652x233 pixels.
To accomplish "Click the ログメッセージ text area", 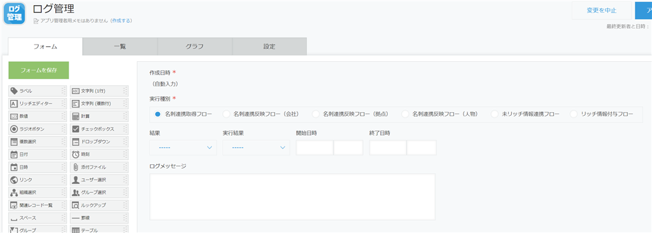I will click(292, 196).
